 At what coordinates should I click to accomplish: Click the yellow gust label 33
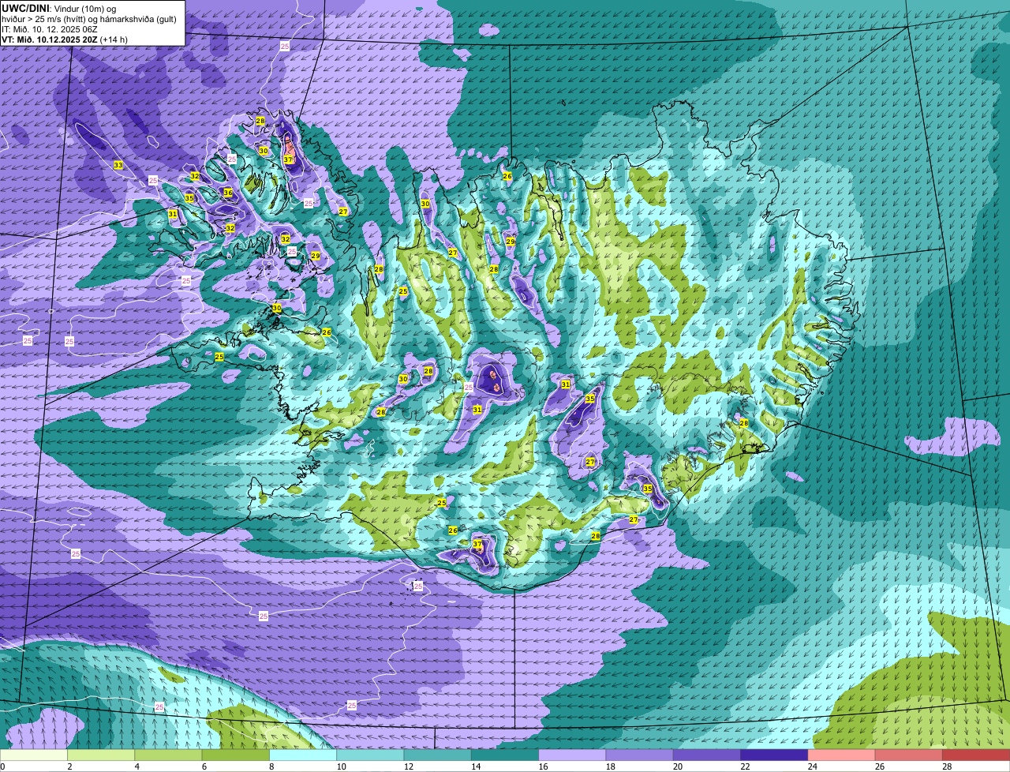coord(118,165)
